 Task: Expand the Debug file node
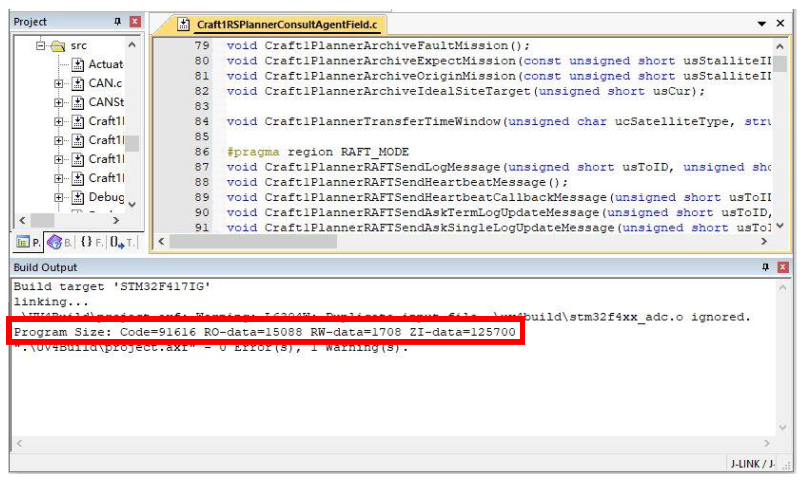58,197
